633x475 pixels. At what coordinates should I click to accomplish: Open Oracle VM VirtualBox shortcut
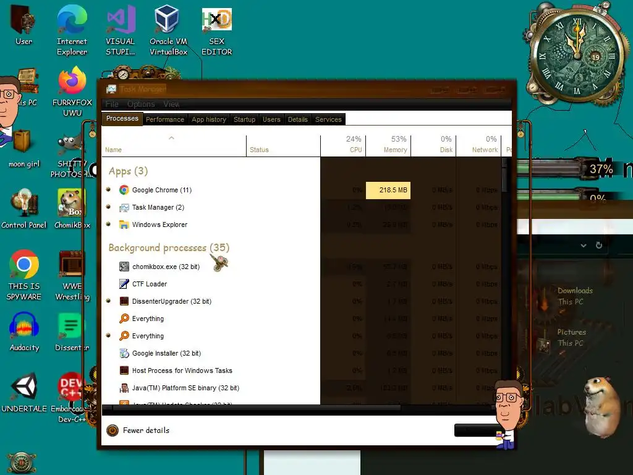[x=168, y=31]
